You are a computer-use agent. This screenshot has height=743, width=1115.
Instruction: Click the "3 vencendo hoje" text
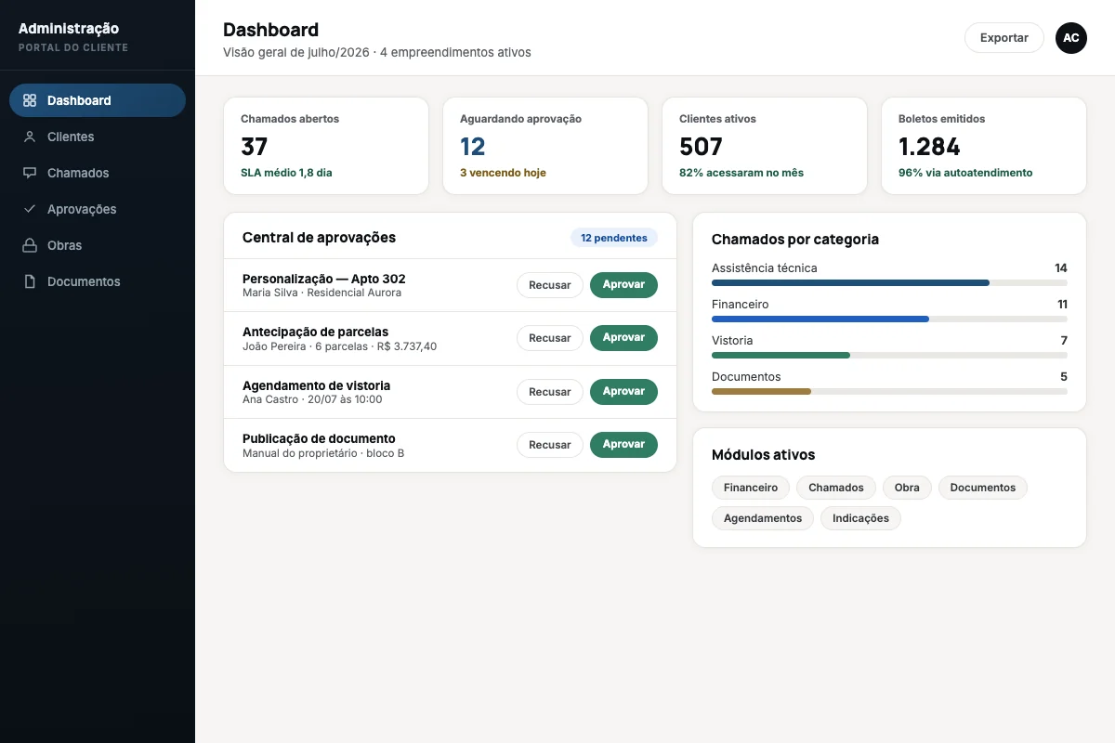pos(503,173)
